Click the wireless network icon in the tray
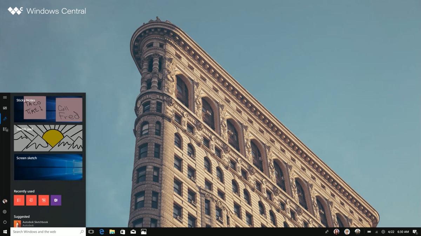 [x=376, y=232]
